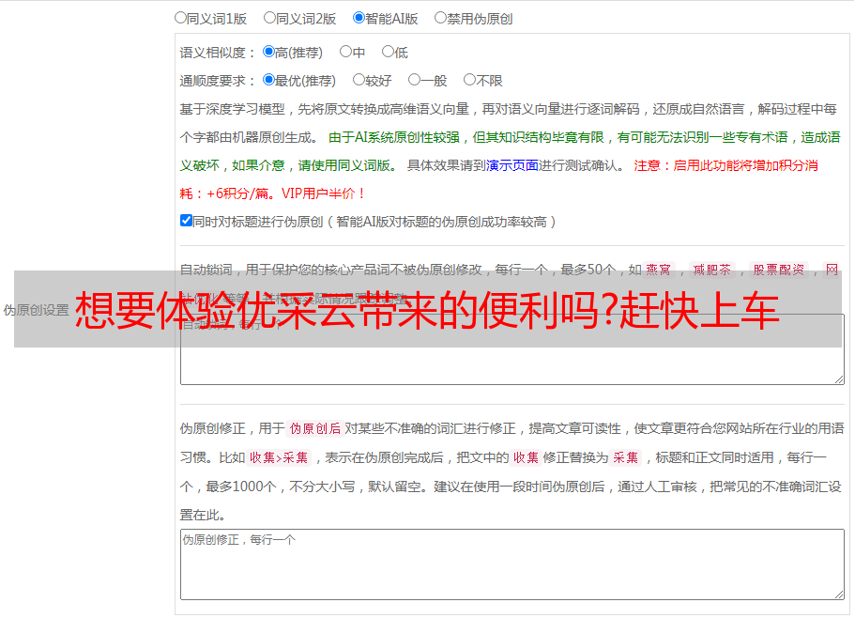Select the 同义词2版 radio option
This screenshot has height=618, width=855.
[x=269, y=18]
